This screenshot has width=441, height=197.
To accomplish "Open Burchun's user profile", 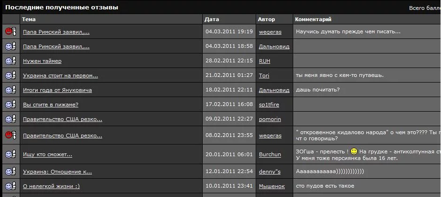I will coord(270,154).
